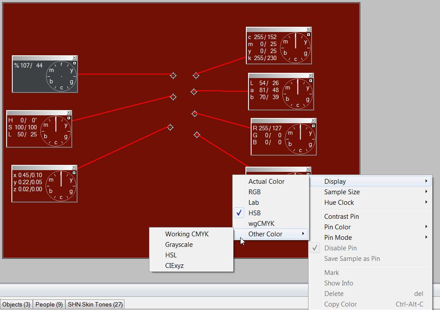Click the Copy Color menu entry
The width and height of the screenshot is (440, 310).
370,304
